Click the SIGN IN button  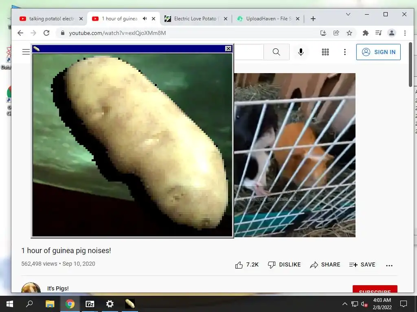378,52
